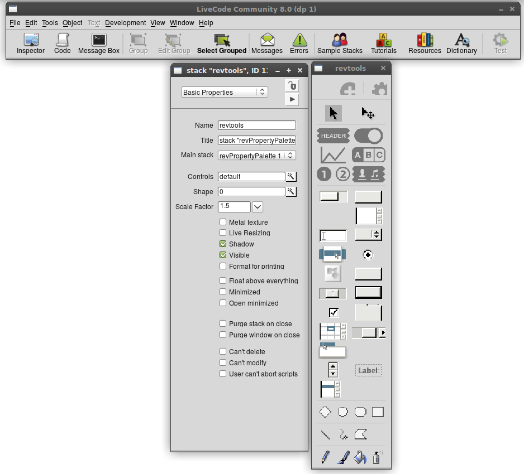This screenshot has width=524, height=474.
Task: Open the Dictionary toolbar icon
Action: click(461, 43)
